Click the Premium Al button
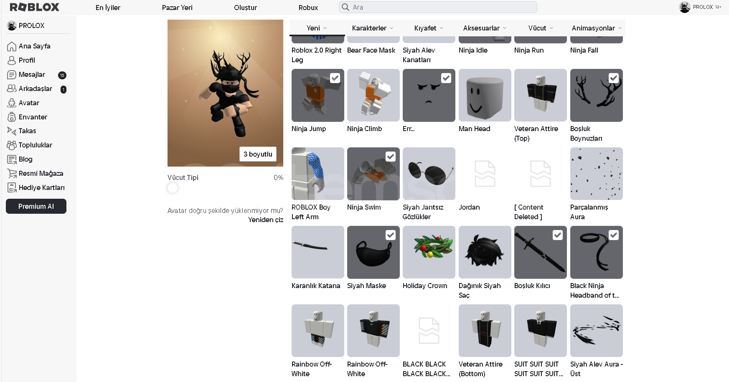The height and width of the screenshot is (382, 729). coord(36,206)
